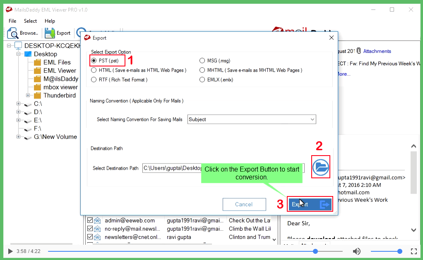The height and width of the screenshot is (260, 423).
Task: Open the destination folder picker icon
Action: [320, 167]
